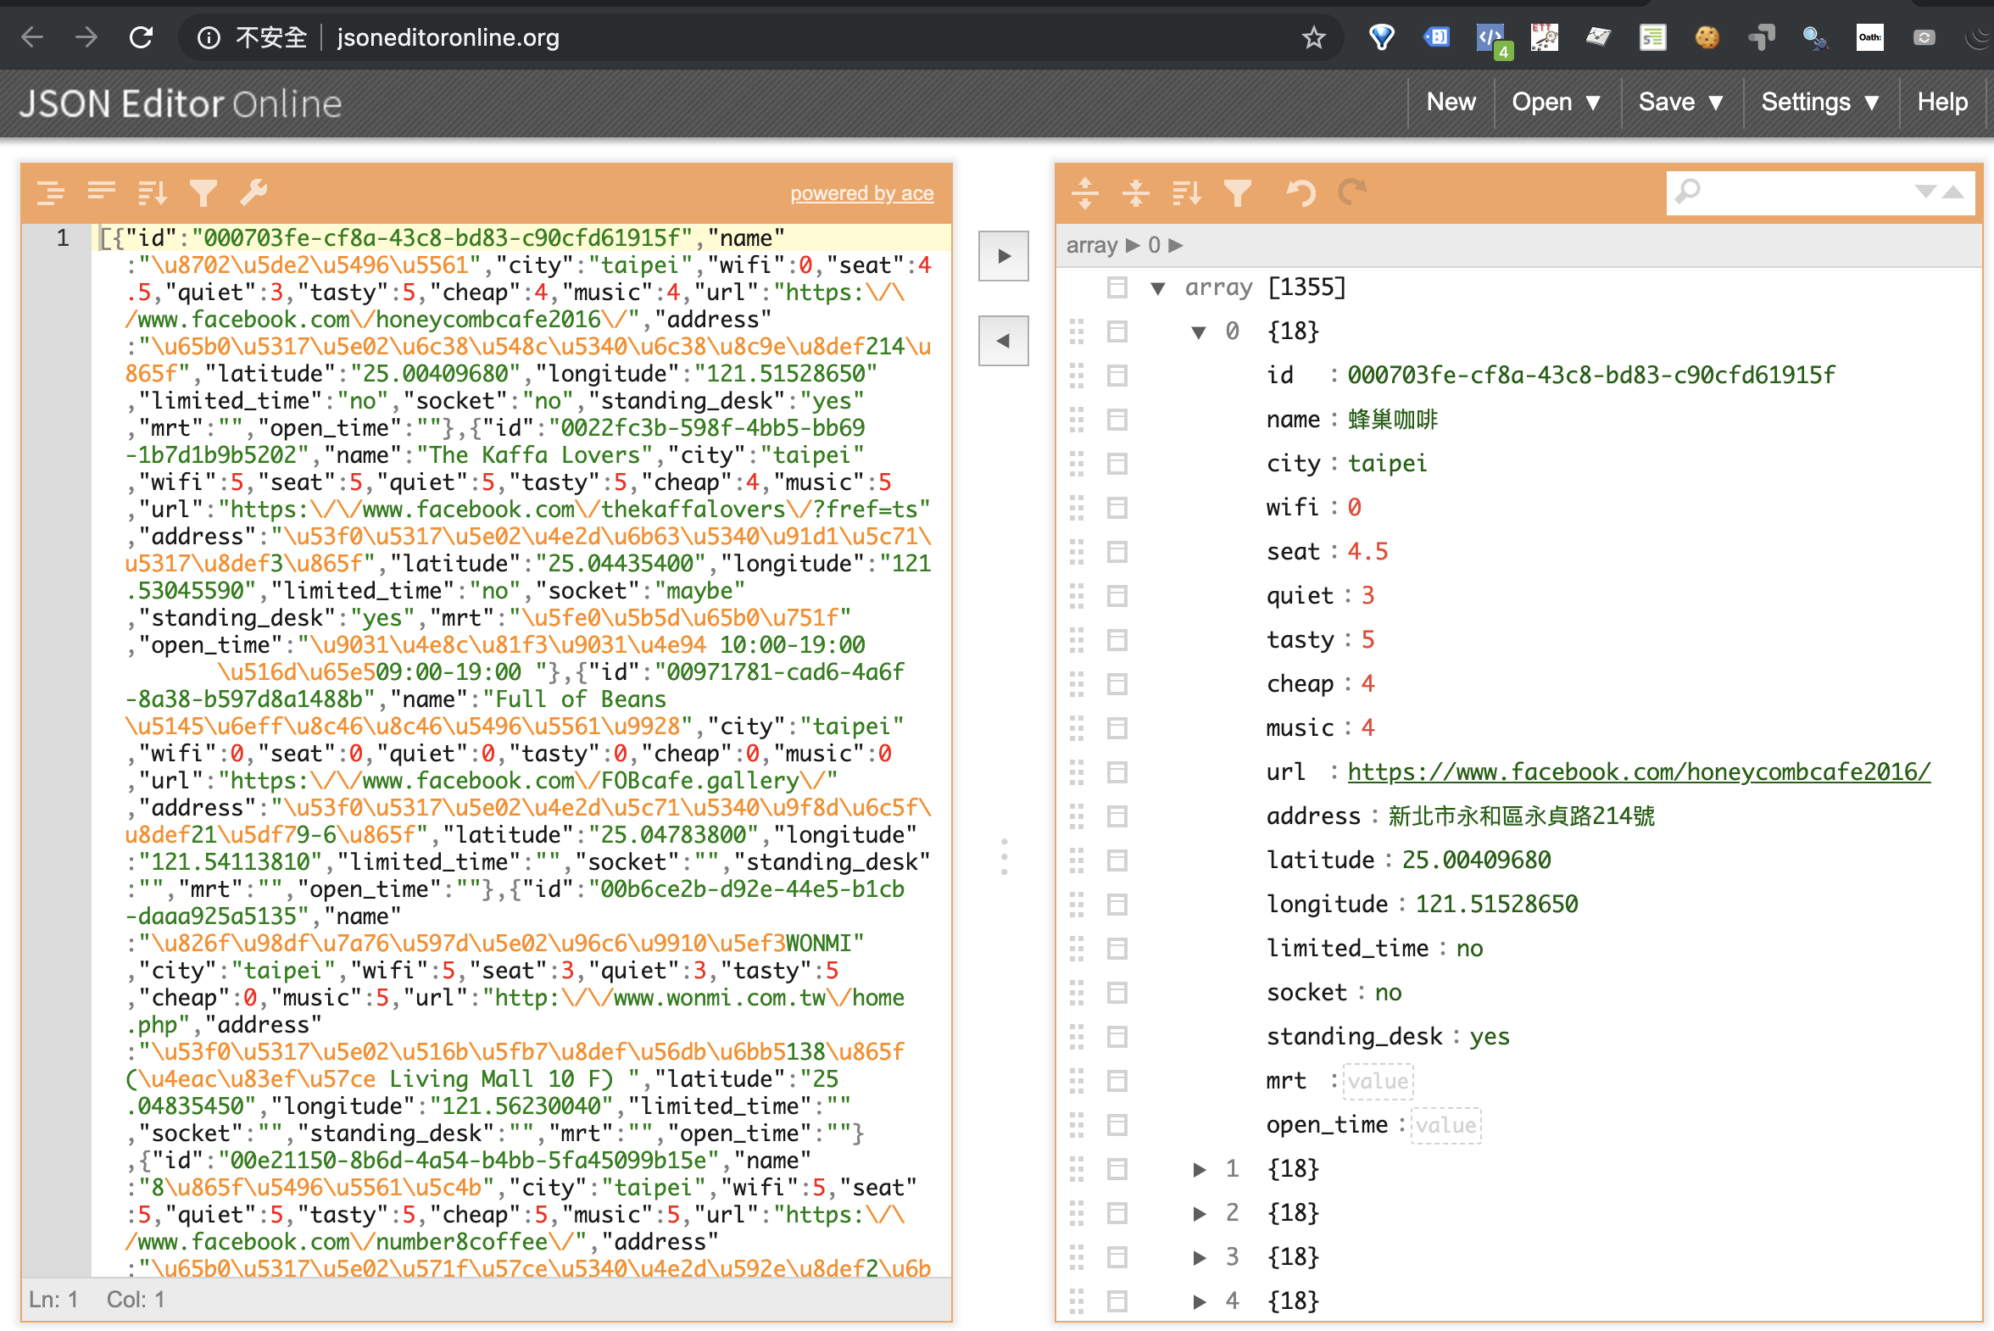Viewport: 1994px width, 1331px height.
Task: Expand all fields in the tree view
Action: [1086, 192]
